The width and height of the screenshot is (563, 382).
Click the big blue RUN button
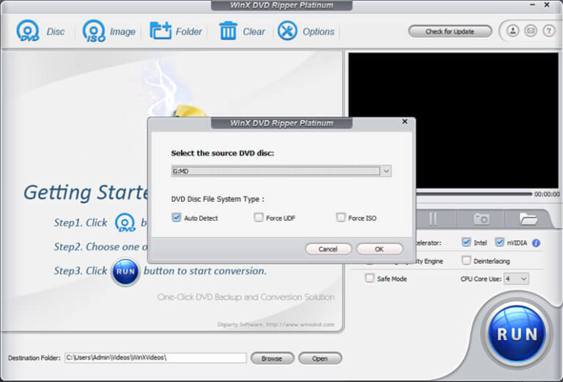coord(517,334)
